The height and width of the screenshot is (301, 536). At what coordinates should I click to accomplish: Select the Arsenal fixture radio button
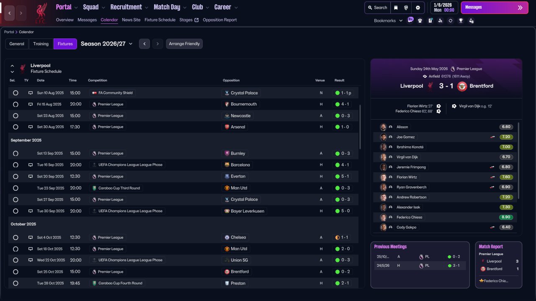[x=15, y=127]
